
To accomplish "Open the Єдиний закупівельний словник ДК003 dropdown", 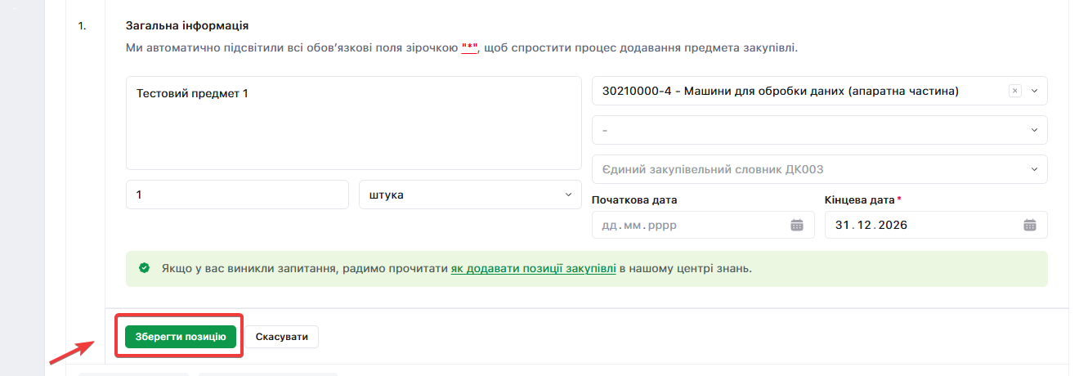I will [x=819, y=169].
